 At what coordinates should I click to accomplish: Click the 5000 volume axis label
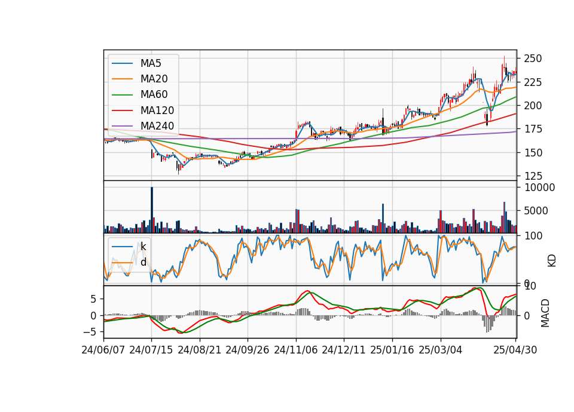[x=536, y=211]
